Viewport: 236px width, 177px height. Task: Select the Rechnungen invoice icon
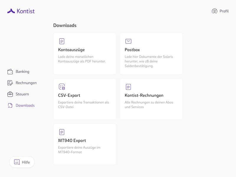10,83
